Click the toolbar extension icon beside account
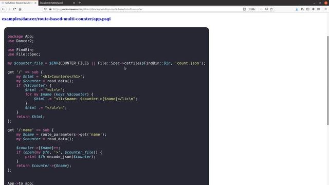This screenshot has width=329, height=185. (x=319, y=9)
